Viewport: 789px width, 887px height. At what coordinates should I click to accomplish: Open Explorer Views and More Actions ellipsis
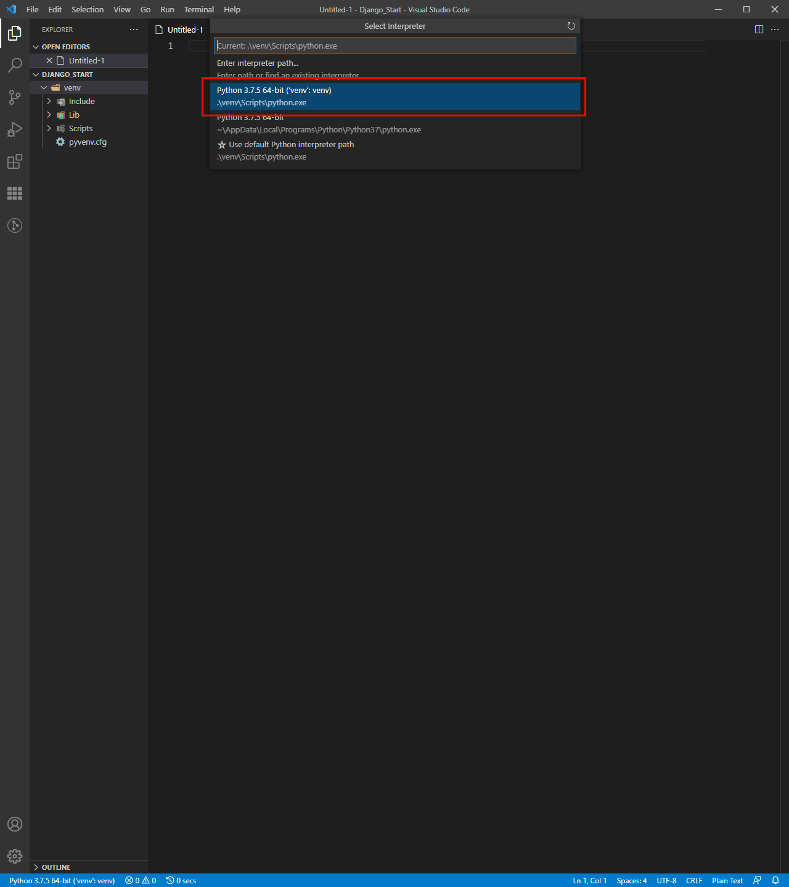[134, 30]
